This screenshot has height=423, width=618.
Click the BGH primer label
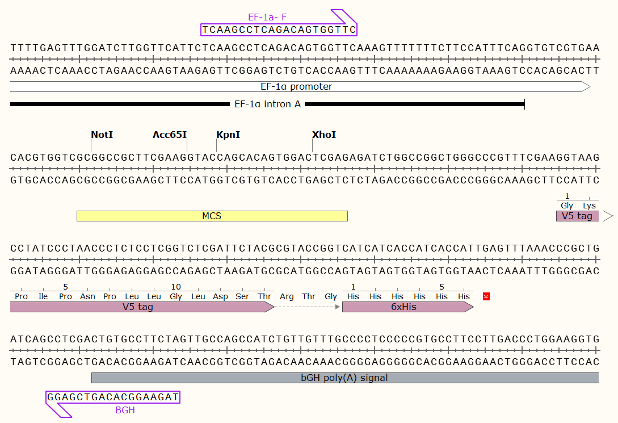tap(125, 411)
